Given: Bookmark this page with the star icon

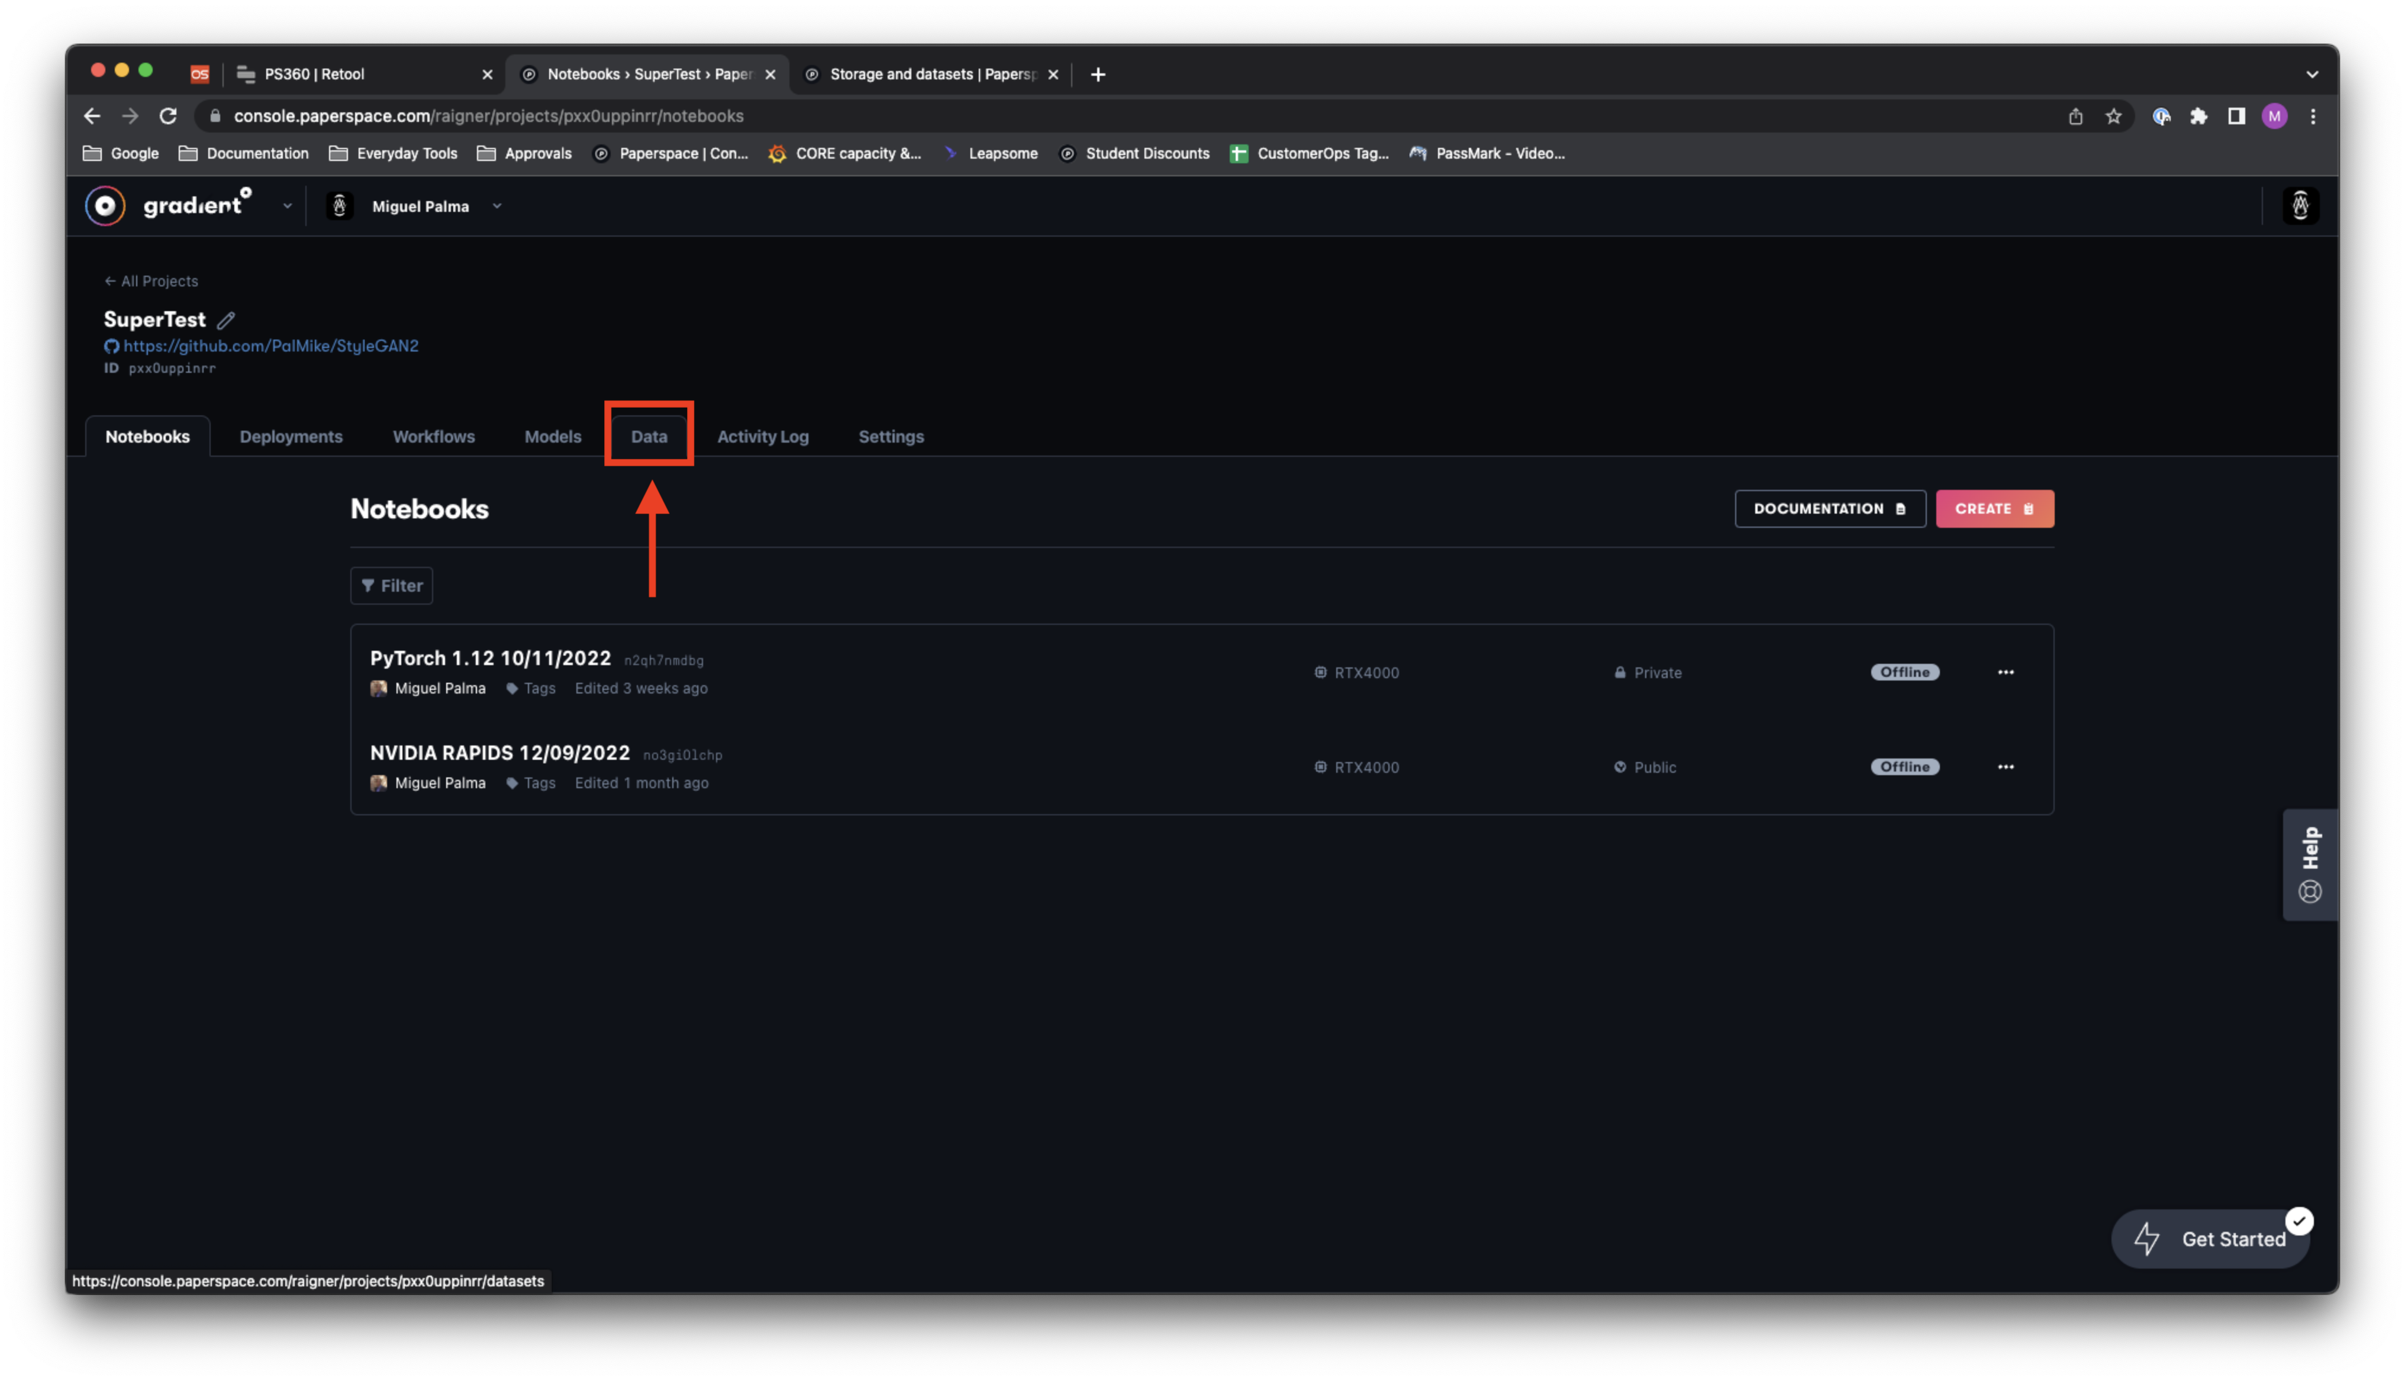Looking at the screenshot, I should coord(2113,116).
